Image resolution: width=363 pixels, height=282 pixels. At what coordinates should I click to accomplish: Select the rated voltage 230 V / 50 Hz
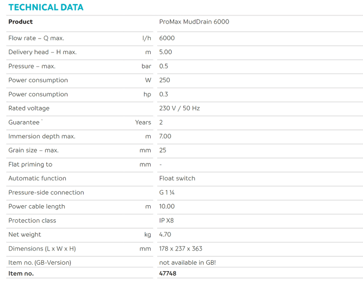click(179, 109)
